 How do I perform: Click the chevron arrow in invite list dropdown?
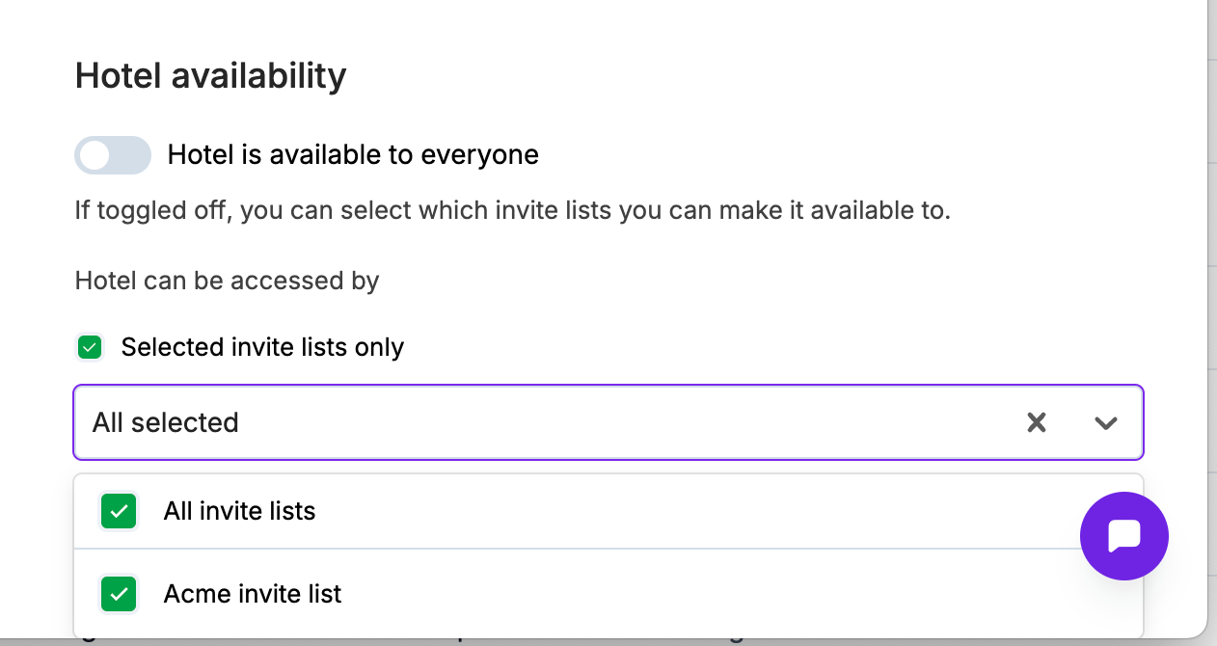point(1105,422)
